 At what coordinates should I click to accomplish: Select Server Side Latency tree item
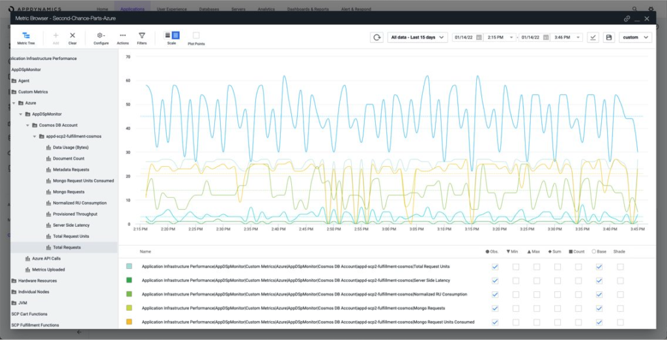(x=71, y=225)
